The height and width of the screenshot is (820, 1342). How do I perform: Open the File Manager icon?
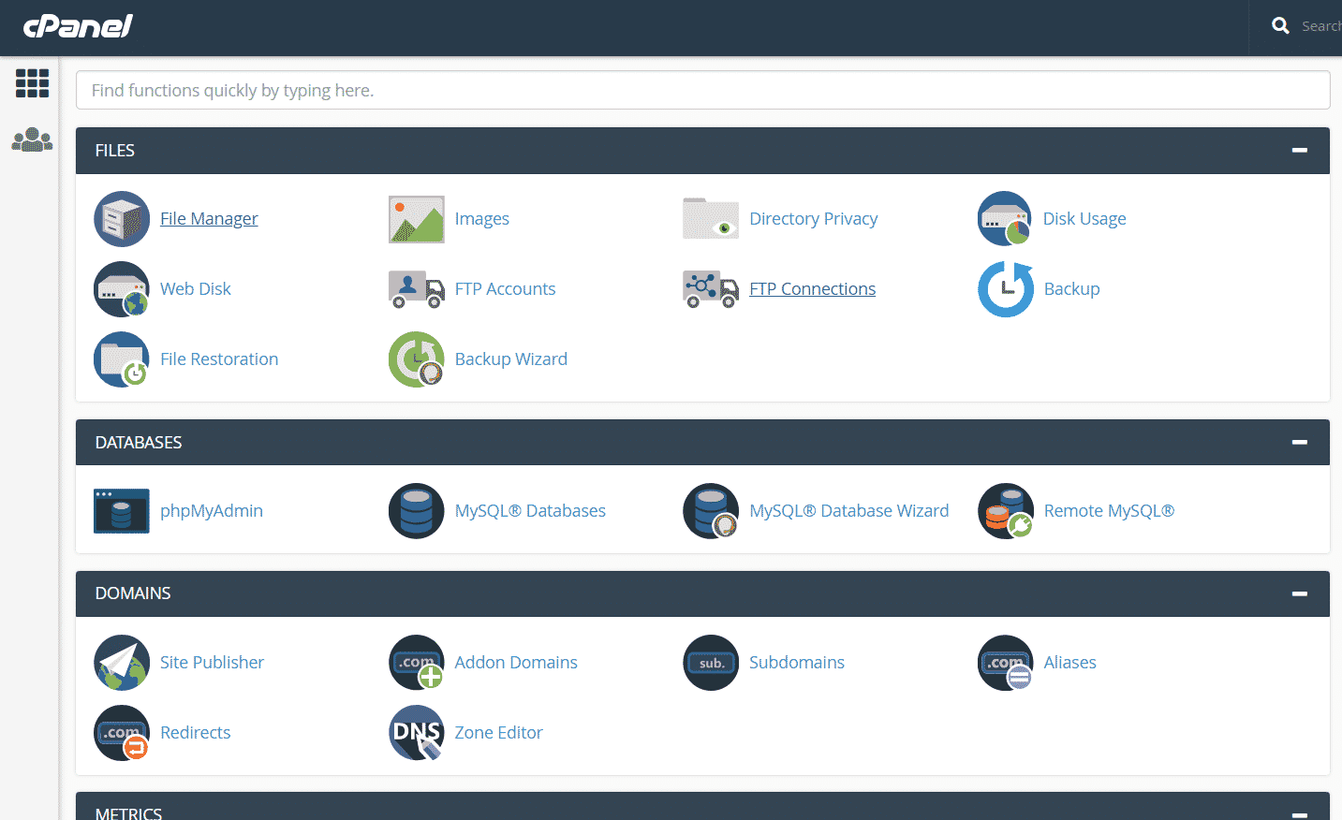click(x=122, y=219)
